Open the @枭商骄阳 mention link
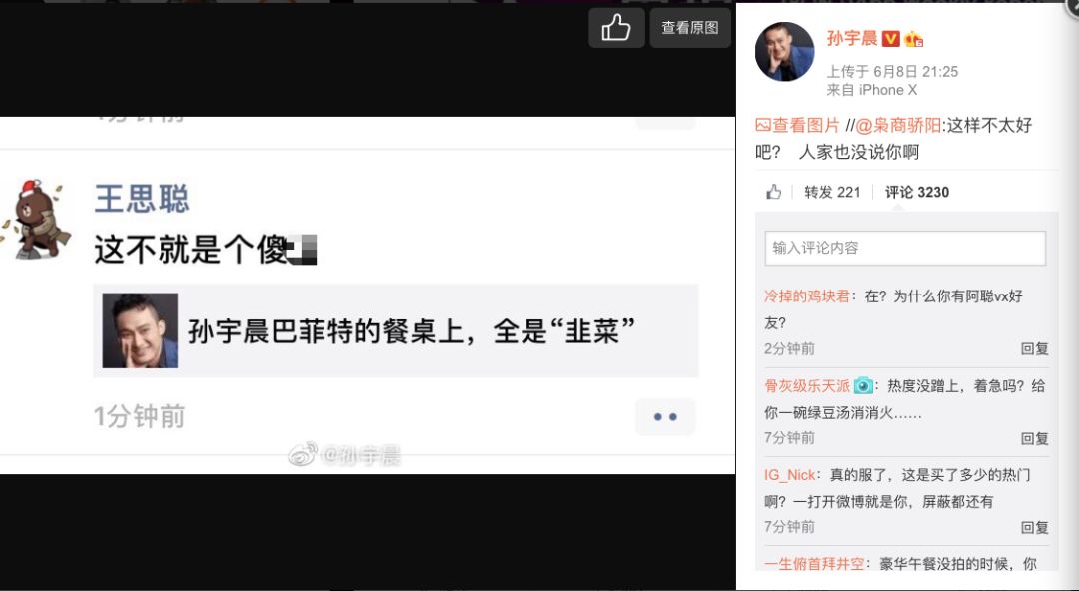This screenshot has width=1079, height=591. pyautogui.click(x=898, y=125)
